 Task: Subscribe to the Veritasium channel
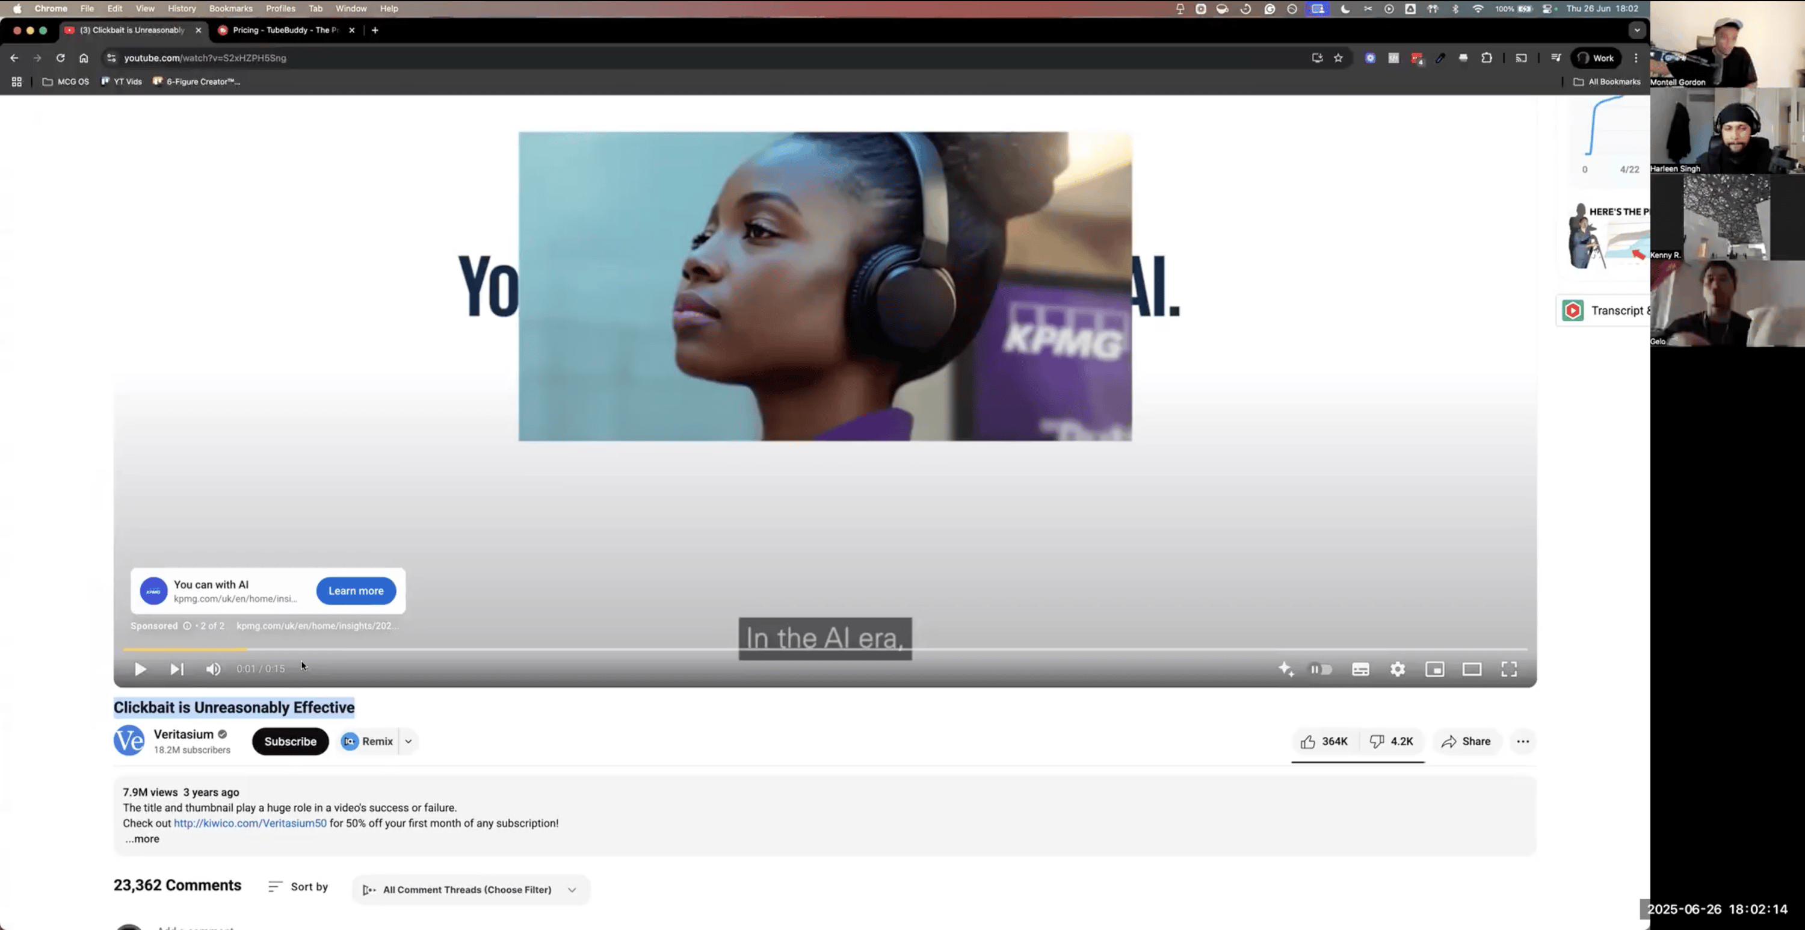coord(290,742)
